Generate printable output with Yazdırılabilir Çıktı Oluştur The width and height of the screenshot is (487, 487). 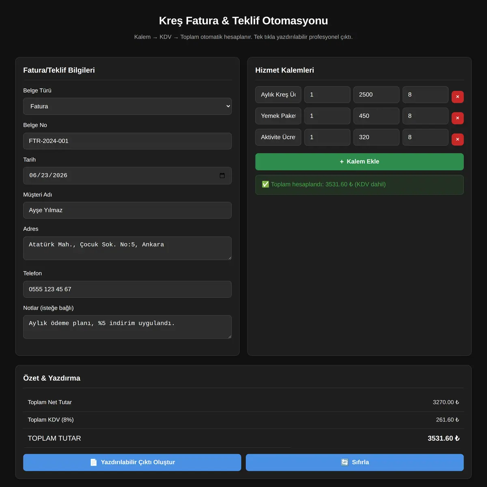(x=132, y=462)
